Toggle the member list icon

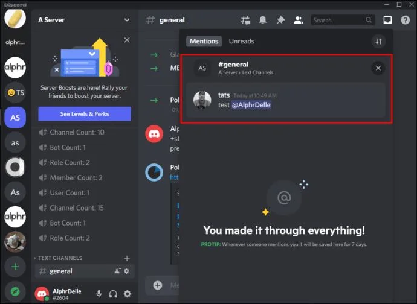click(298, 20)
